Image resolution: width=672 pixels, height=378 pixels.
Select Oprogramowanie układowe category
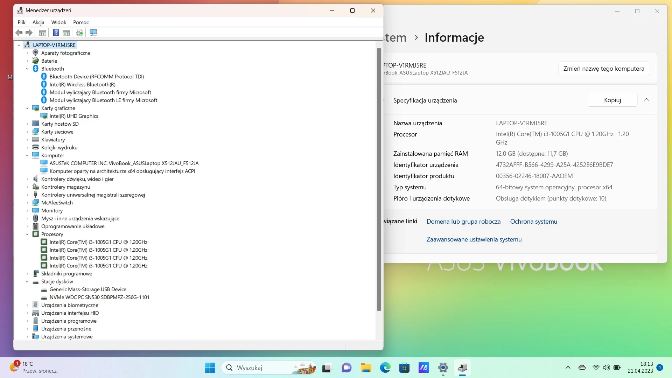click(73, 226)
